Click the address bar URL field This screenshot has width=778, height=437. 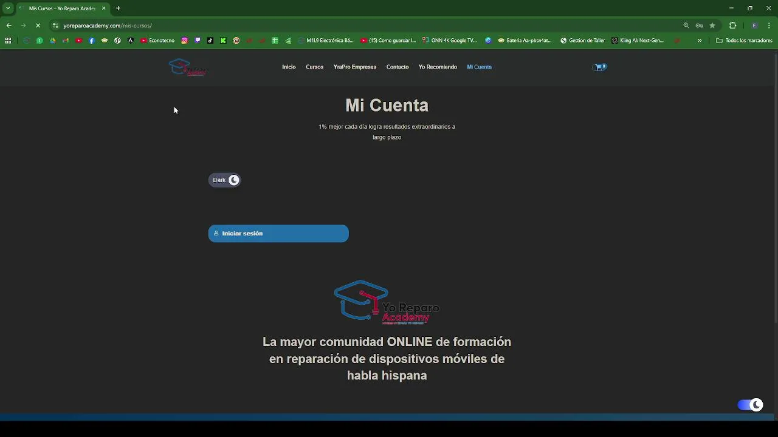tap(365, 25)
